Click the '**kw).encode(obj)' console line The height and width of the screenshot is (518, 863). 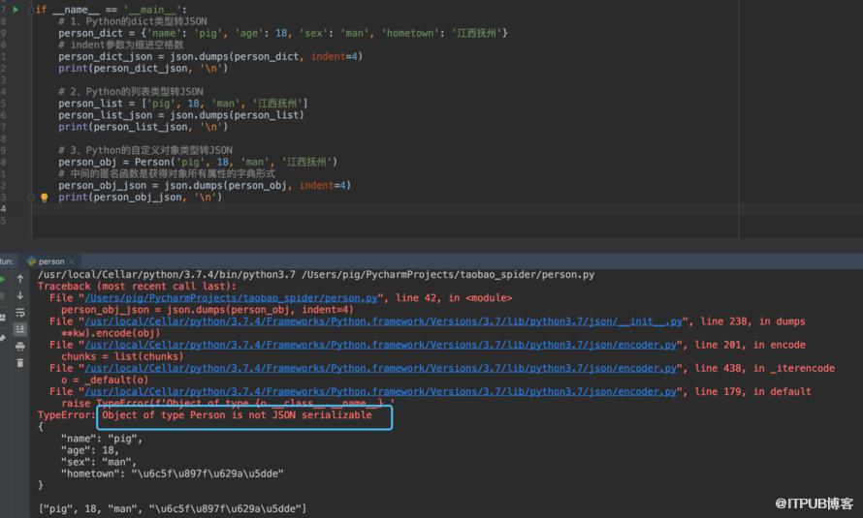[x=111, y=333]
